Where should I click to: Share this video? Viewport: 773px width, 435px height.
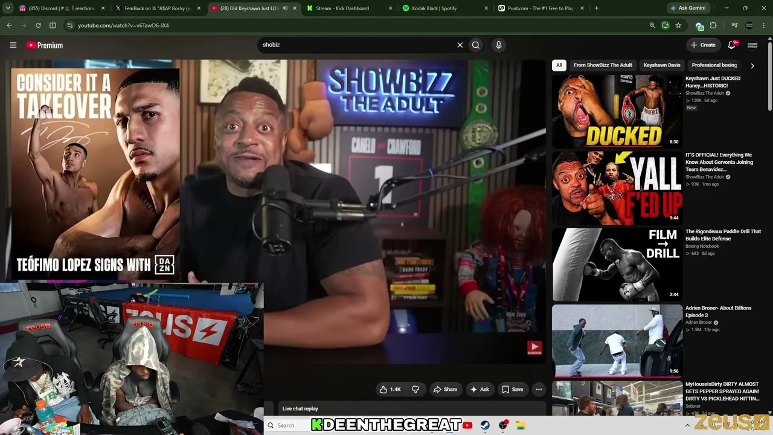445,389
